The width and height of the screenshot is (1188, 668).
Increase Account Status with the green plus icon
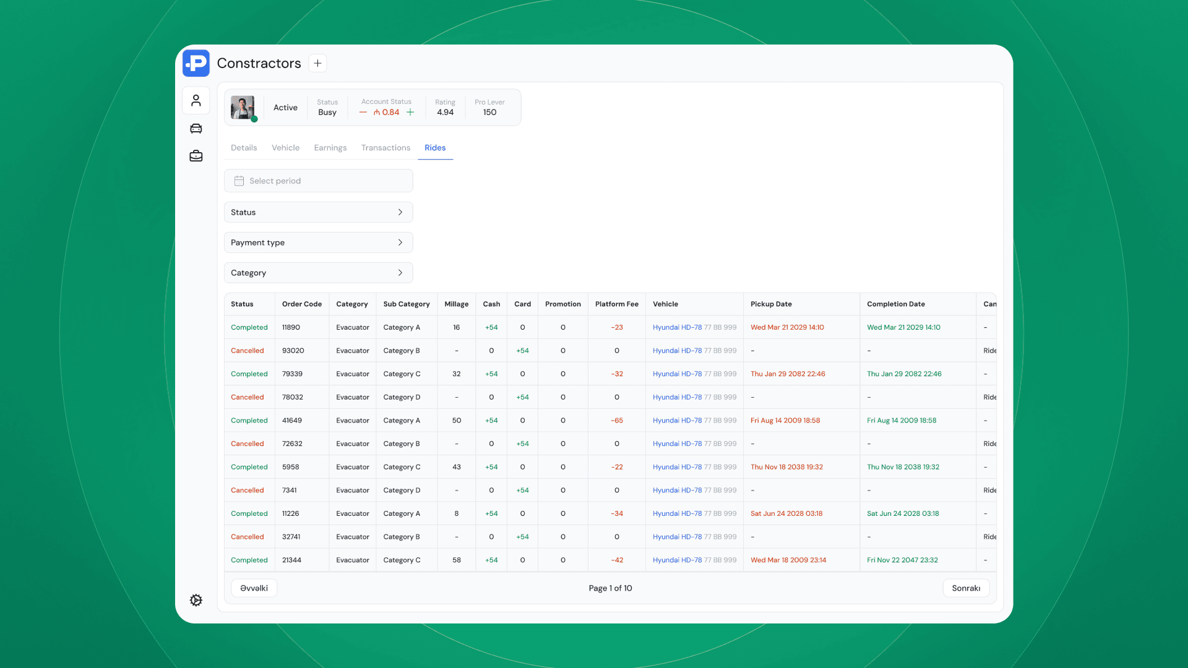point(410,112)
